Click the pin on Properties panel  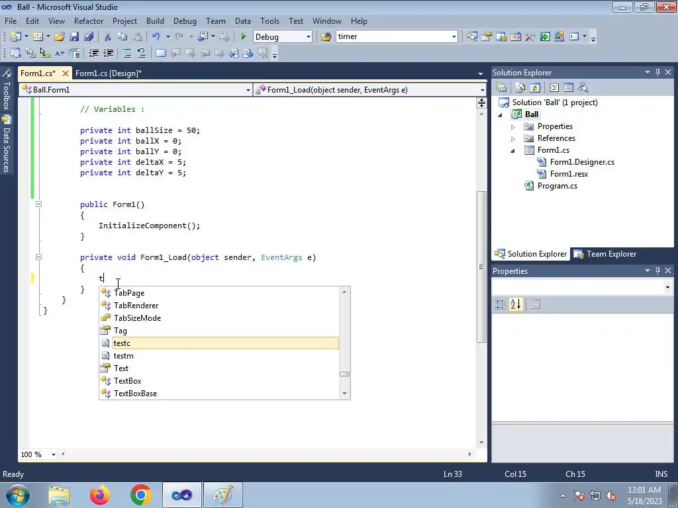tap(657, 271)
